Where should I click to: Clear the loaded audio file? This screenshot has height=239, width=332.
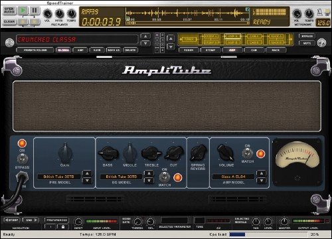[9, 21]
